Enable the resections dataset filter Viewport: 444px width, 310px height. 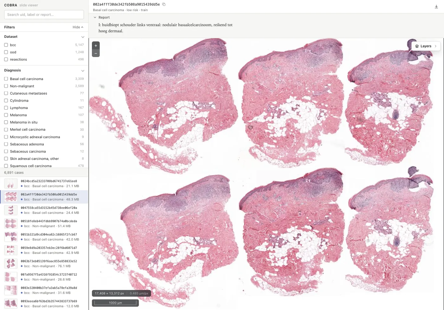(x=6, y=59)
